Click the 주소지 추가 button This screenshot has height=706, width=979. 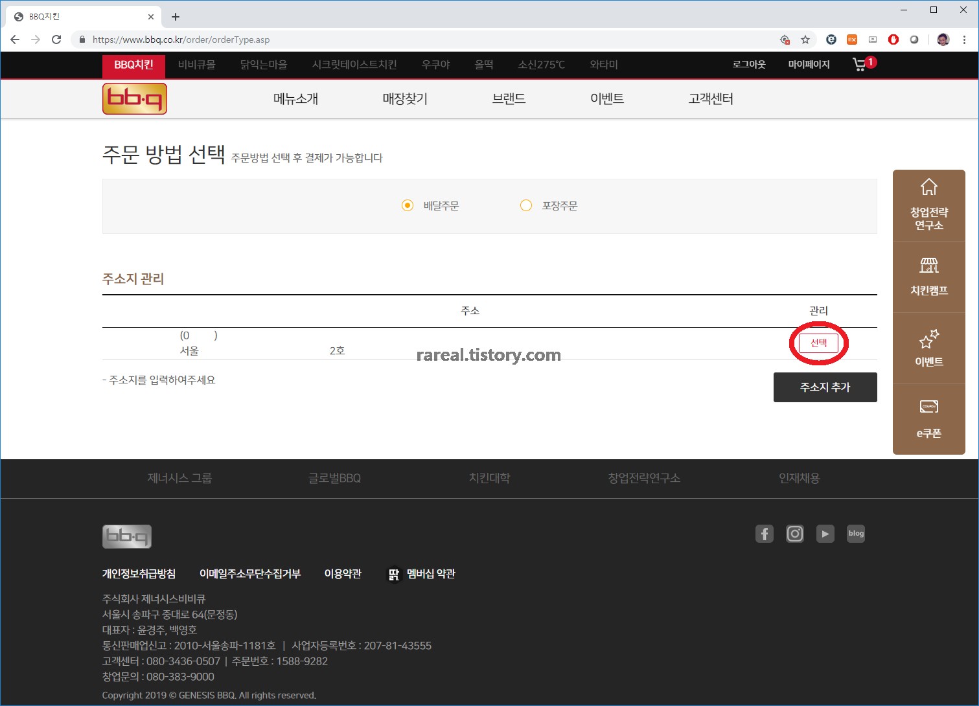coord(825,387)
